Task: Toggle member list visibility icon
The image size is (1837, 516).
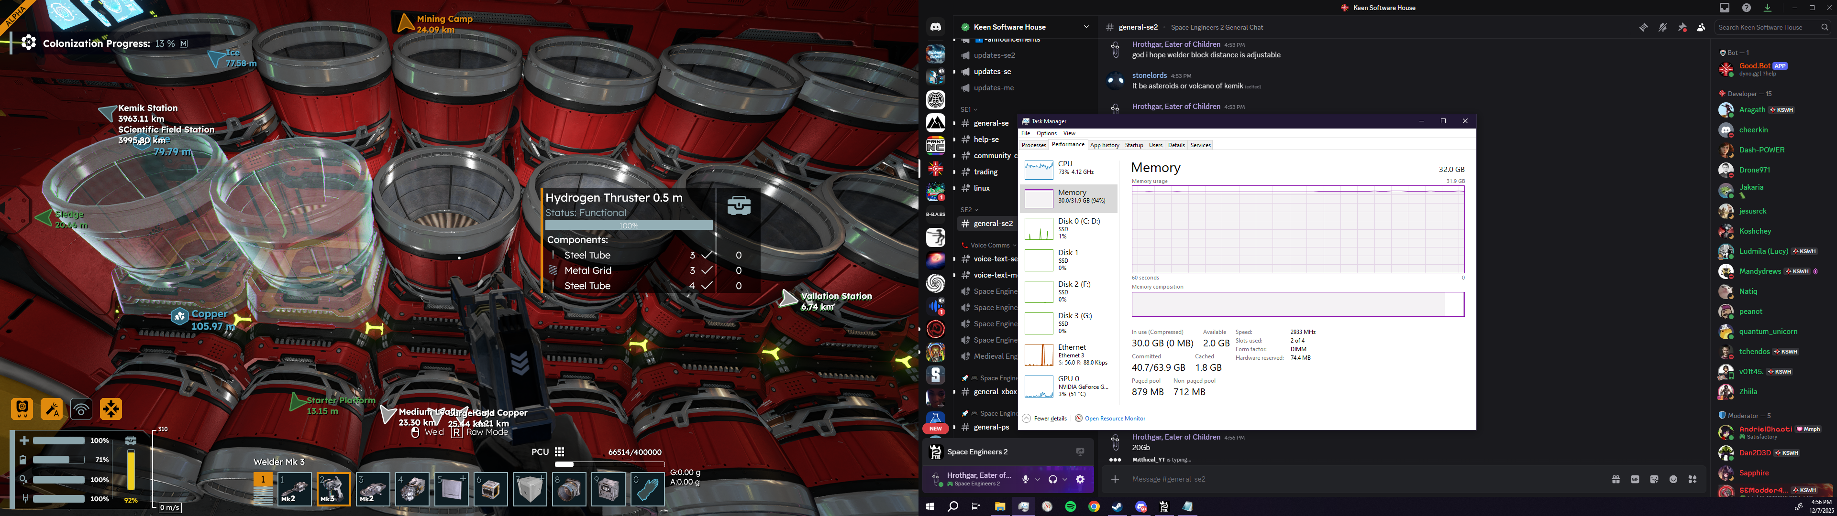Action: (x=1701, y=27)
